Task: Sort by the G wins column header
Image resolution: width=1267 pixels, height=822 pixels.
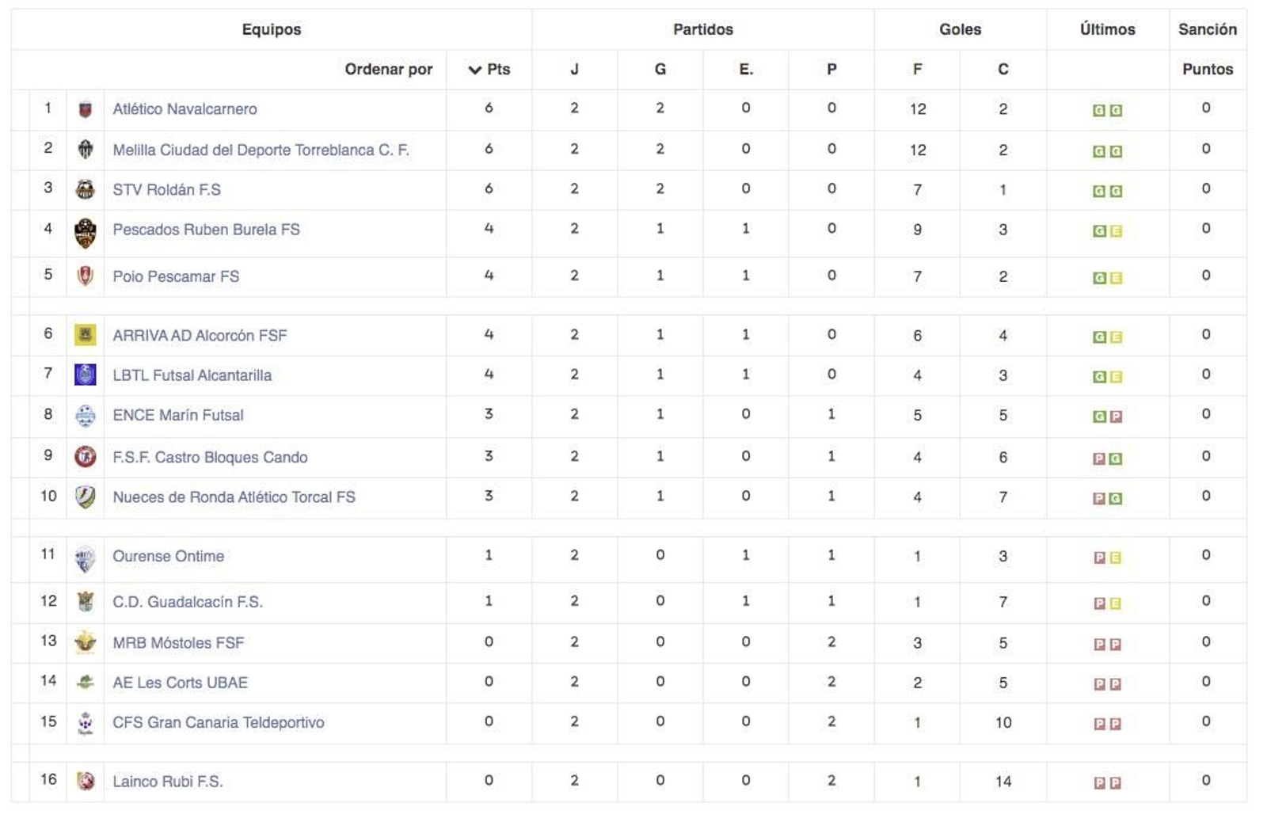Action: pos(660,70)
